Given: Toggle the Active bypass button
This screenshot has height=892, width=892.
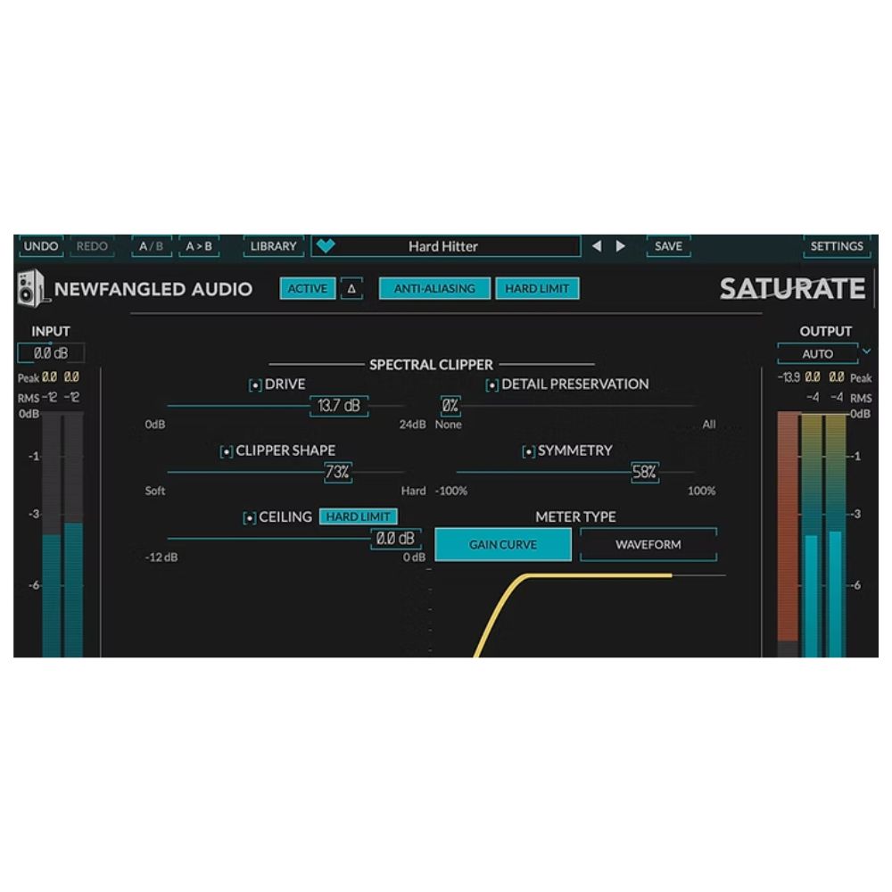Looking at the screenshot, I should click(x=307, y=288).
